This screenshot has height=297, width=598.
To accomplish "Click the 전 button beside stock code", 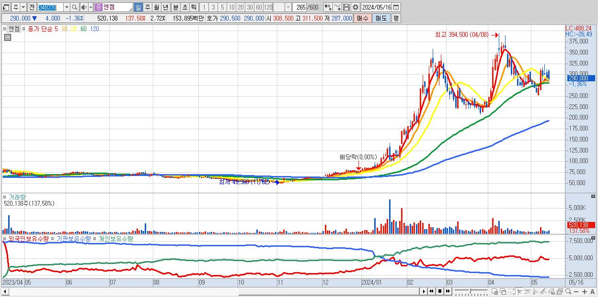I will pyautogui.click(x=32, y=7).
